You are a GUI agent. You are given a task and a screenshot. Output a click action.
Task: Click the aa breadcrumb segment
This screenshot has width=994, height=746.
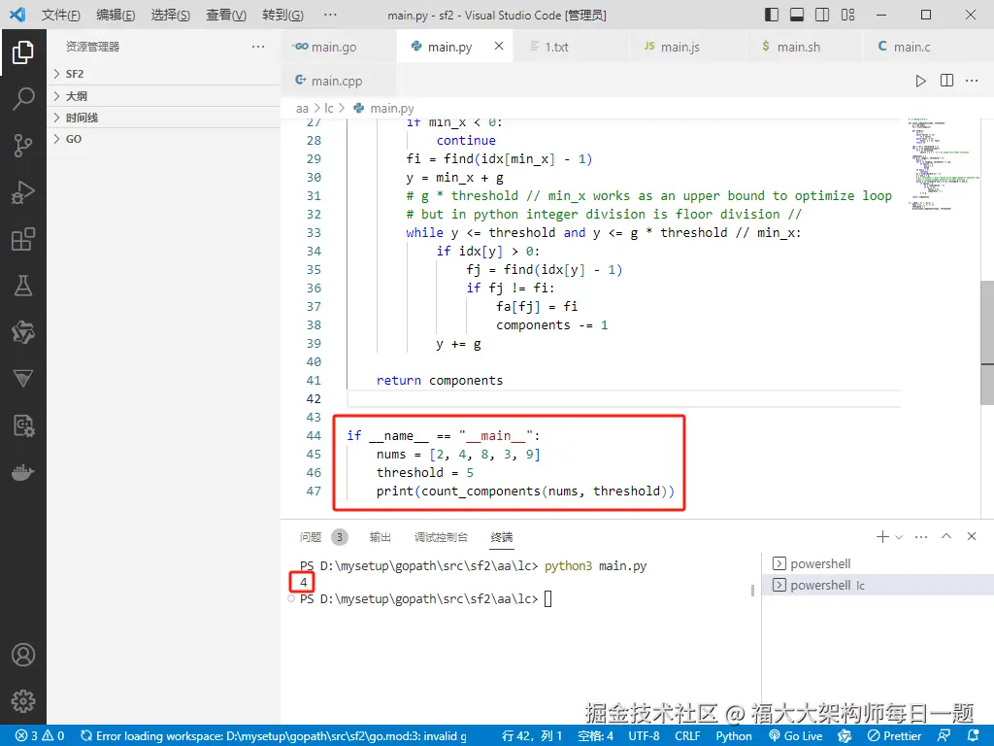pos(302,109)
